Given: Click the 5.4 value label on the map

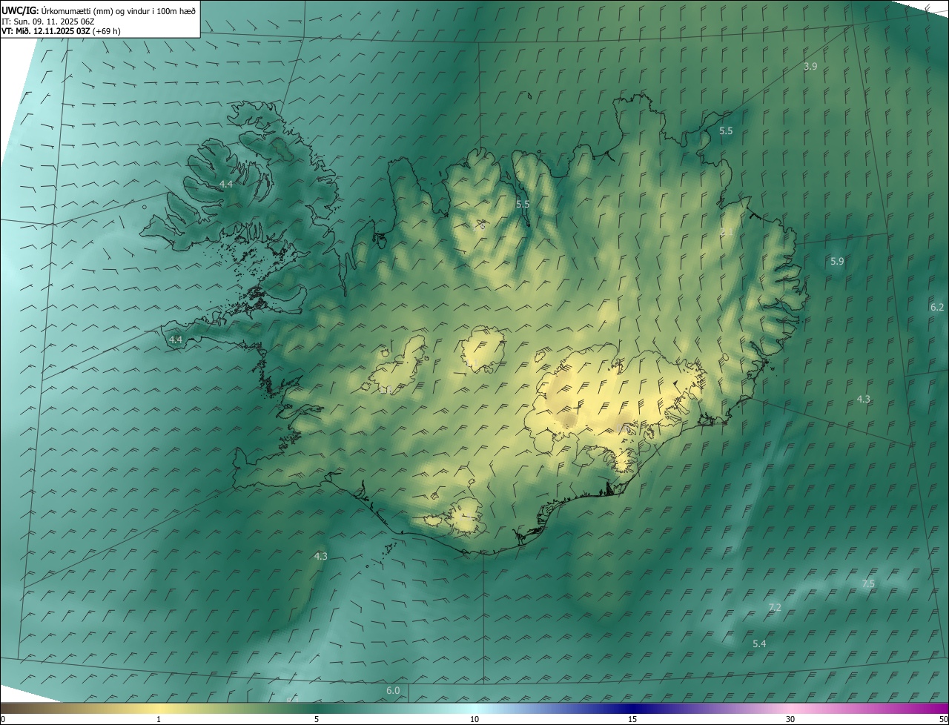Looking at the screenshot, I should 759,644.
